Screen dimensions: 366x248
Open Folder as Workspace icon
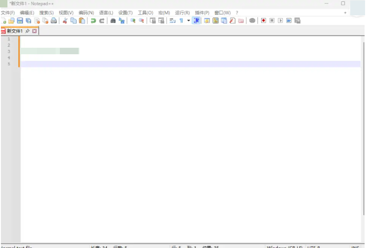(241, 21)
